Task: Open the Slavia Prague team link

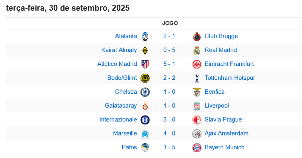Action: coord(223,120)
